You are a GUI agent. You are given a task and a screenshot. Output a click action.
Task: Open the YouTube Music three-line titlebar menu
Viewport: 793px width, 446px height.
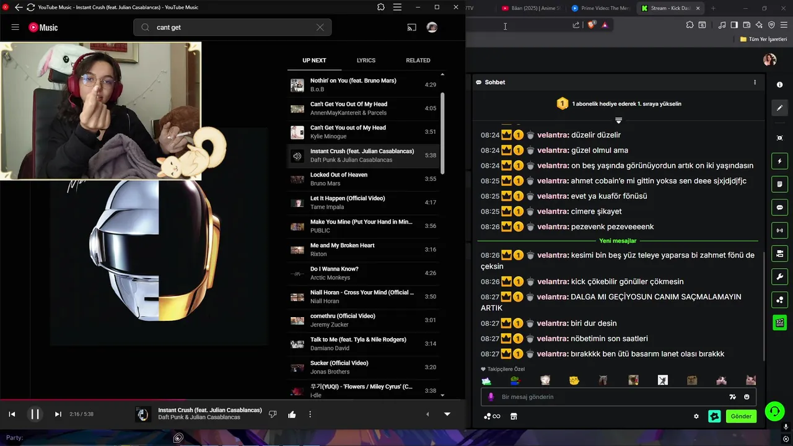click(397, 7)
